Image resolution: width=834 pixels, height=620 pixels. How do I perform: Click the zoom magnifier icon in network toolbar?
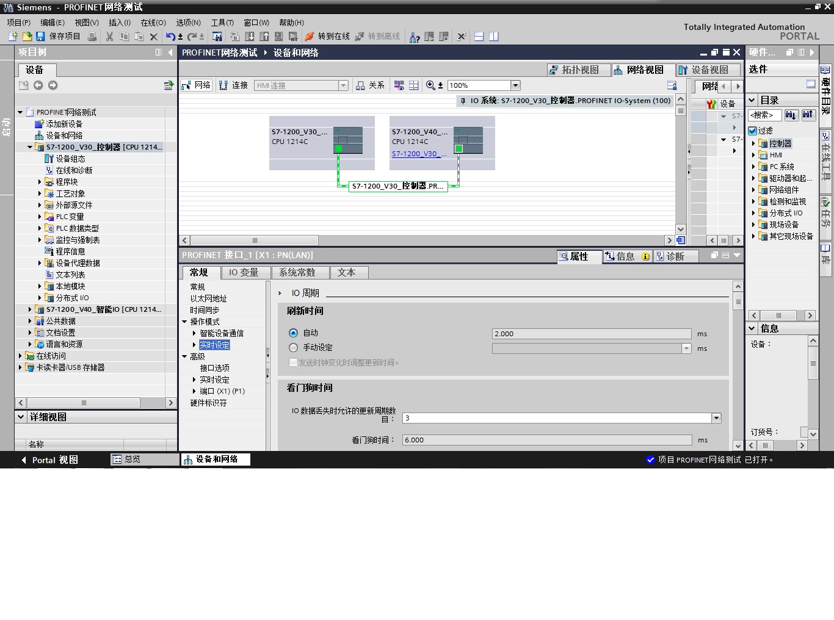coord(431,85)
